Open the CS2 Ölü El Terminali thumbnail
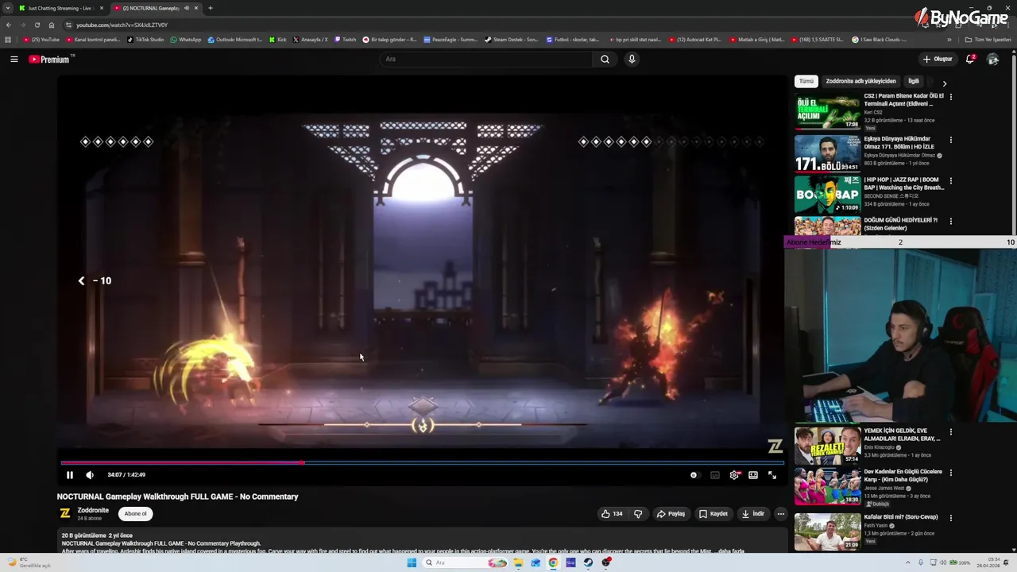The width and height of the screenshot is (1017, 572). [828, 111]
